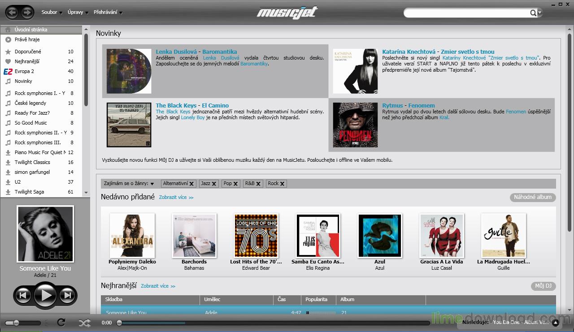This screenshot has height=332, width=574.
Task: Toggle shuffle playback mode
Action: coord(84,323)
